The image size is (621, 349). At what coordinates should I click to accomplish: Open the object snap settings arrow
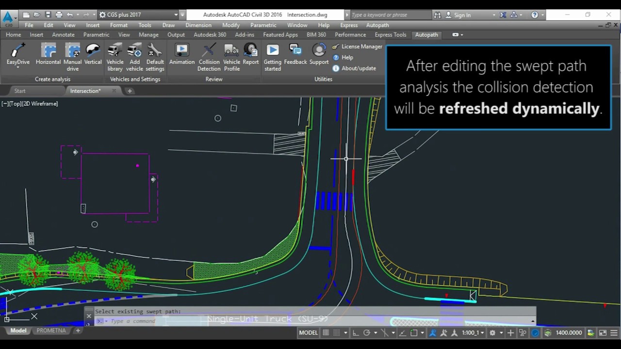point(423,333)
